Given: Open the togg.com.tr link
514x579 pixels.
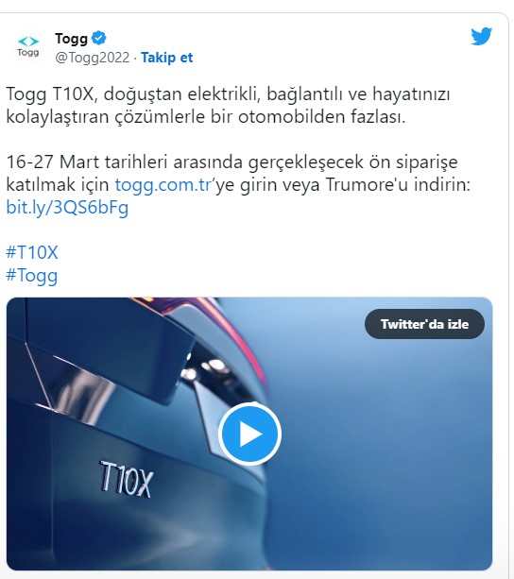Looking at the screenshot, I should [x=163, y=184].
